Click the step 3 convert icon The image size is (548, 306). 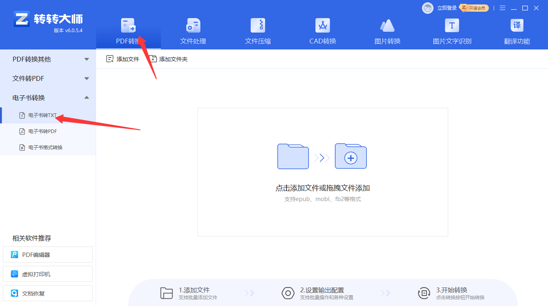[x=424, y=293]
